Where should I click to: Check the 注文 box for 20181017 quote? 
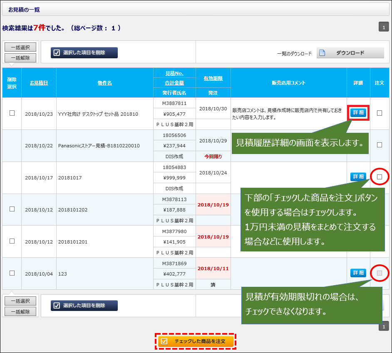pyautogui.click(x=380, y=177)
